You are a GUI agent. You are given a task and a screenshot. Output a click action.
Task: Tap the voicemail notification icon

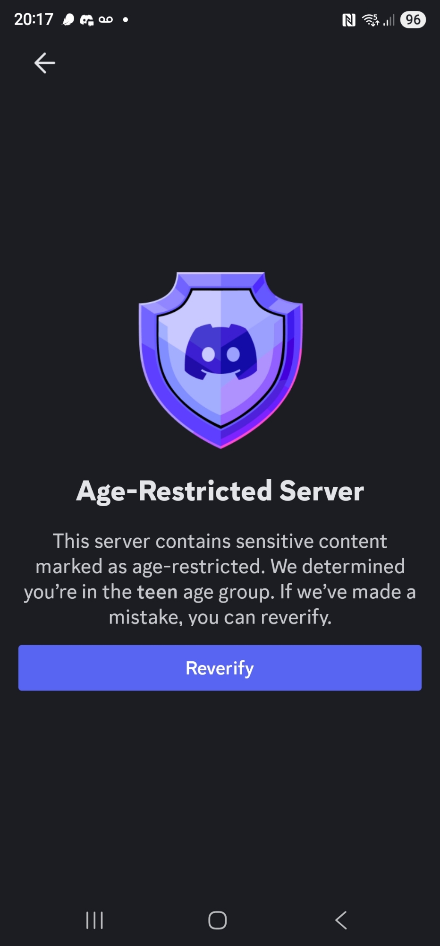point(106,20)
